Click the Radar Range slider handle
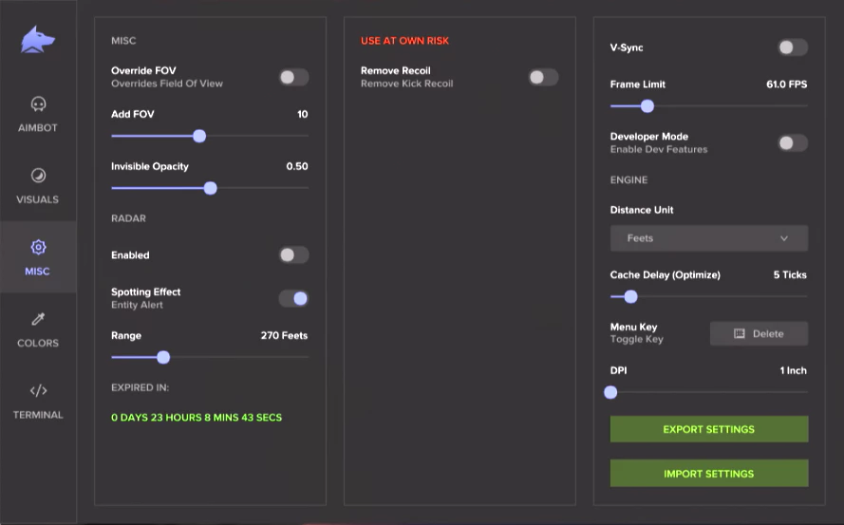Image resolution: width=844 pixels, height=525 pixels. click(163, 357)
